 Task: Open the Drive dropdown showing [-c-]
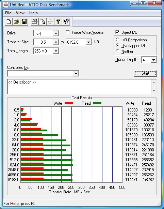pos(56,33)
